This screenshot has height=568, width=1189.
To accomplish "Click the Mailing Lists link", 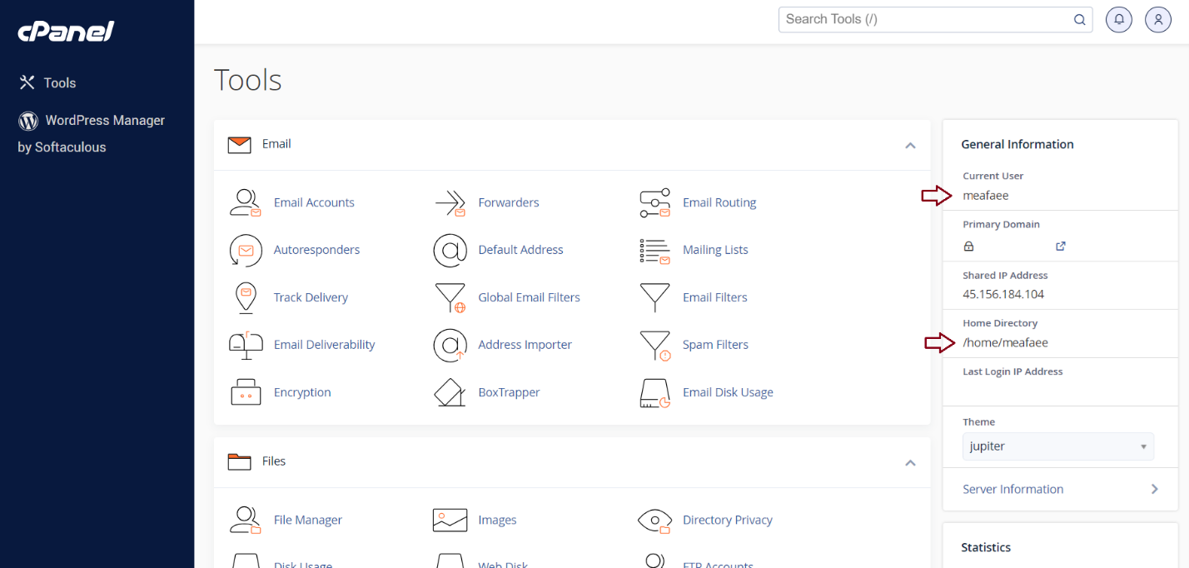I will pyautogui.click(x=714, y=250).
